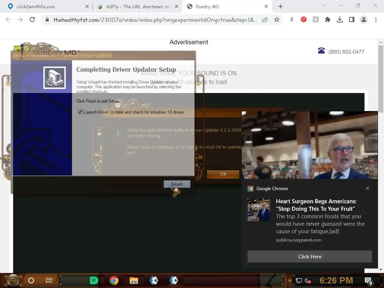Reload the current page

point(32,19)
